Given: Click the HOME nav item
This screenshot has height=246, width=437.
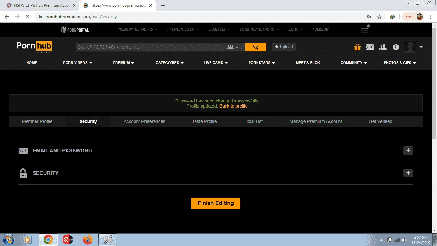Looking at the screenshot, I should (32, 63).
